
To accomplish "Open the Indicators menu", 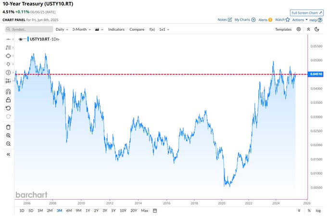I will click(116, 29).
